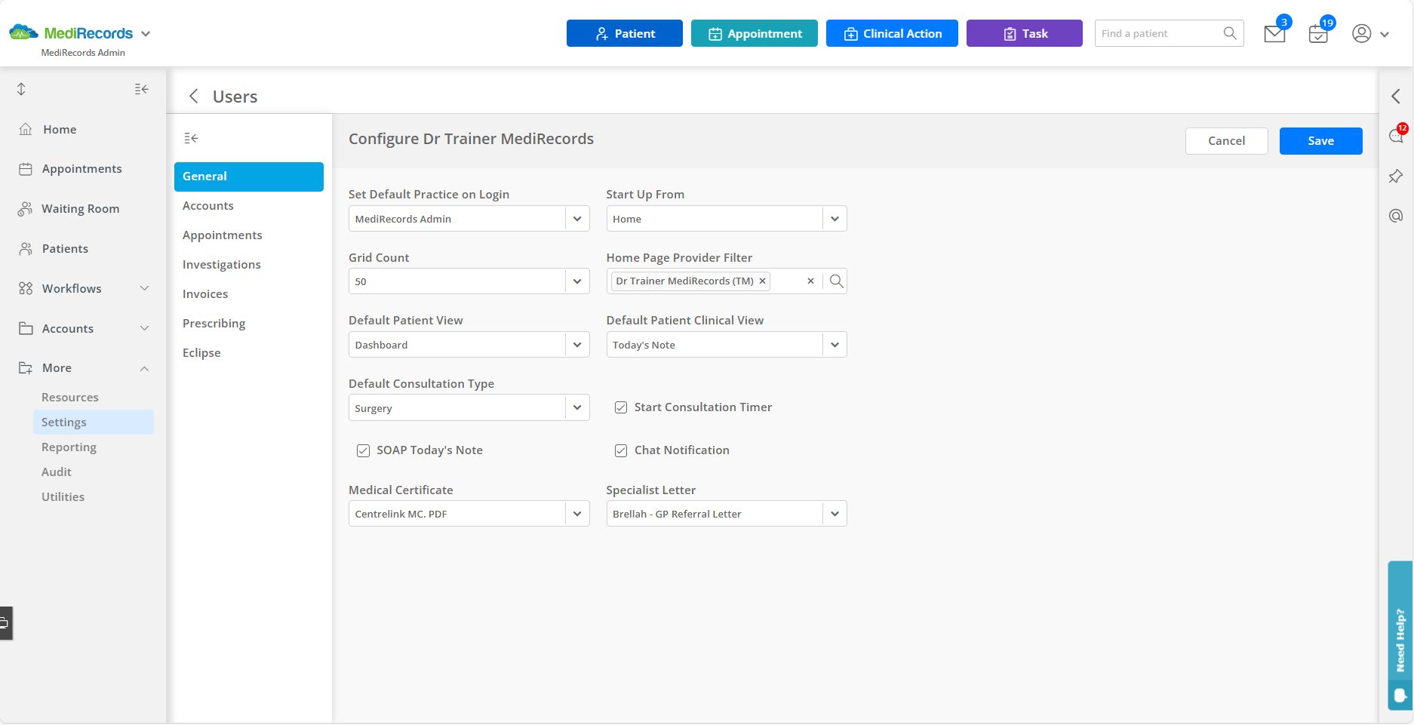
Task: Open the messages inbox with 3 notifications
Action: point(1274,33)
